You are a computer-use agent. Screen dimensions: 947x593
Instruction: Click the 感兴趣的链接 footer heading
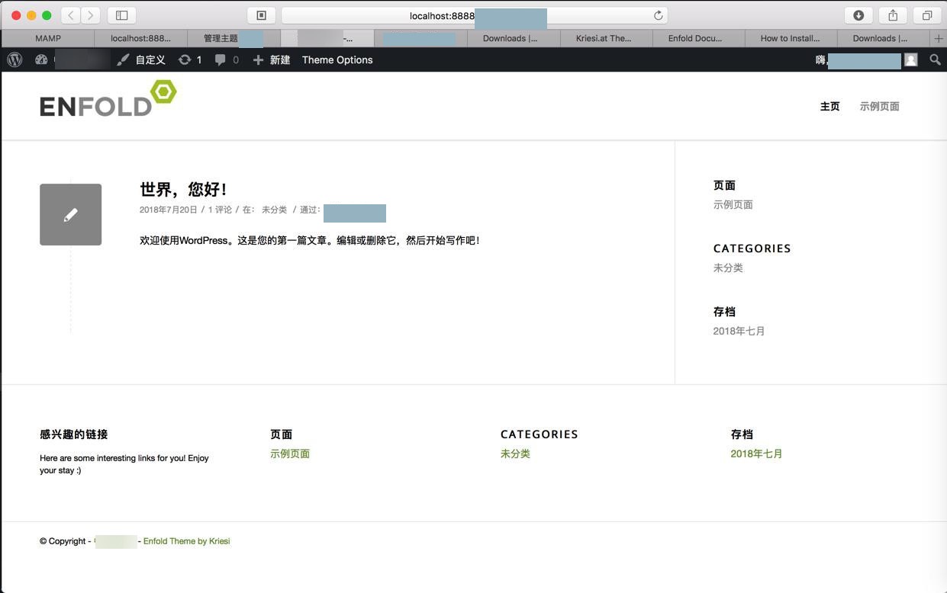click(x=73, y=434)
